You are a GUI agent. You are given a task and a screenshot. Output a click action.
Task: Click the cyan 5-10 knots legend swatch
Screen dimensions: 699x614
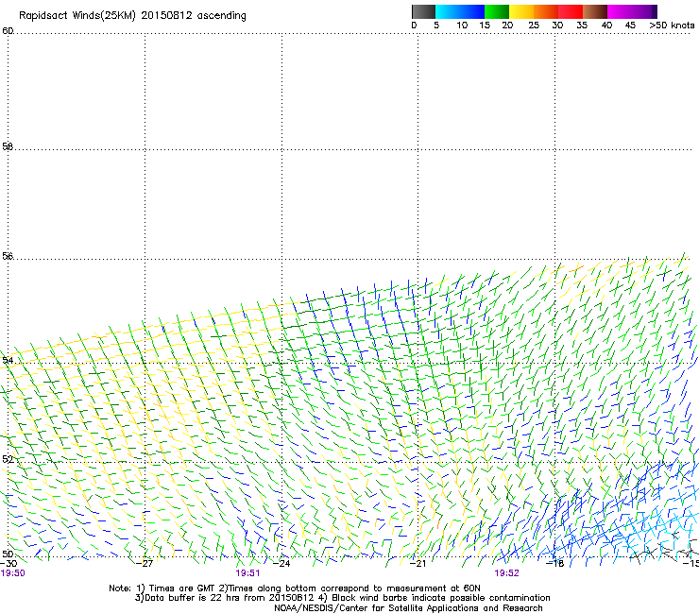tap(448, 11)
